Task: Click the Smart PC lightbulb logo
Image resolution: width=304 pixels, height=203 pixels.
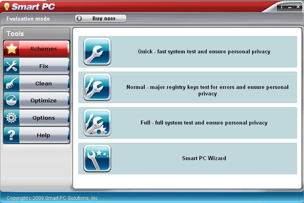Action: pos(6,6)
